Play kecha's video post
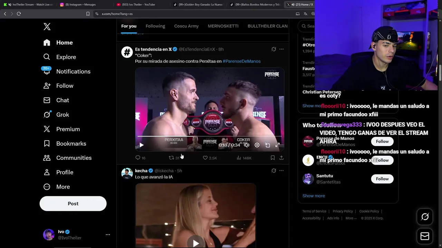This screenshot has height=248, width=442. 196,244
